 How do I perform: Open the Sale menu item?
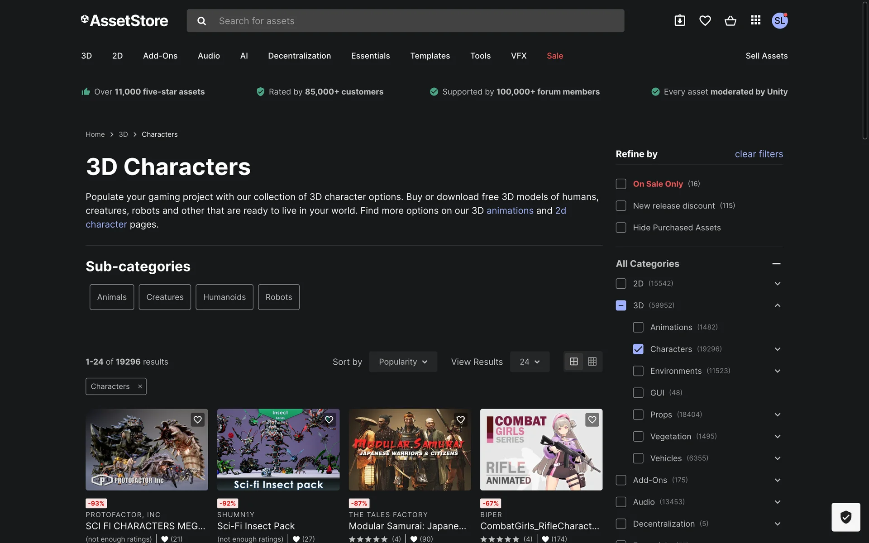(554, 56)
